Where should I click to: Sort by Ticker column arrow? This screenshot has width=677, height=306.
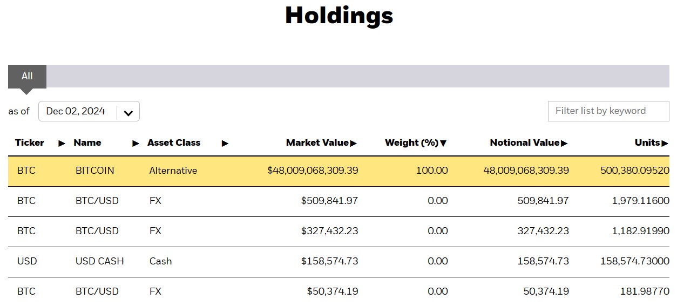[62, 144]
